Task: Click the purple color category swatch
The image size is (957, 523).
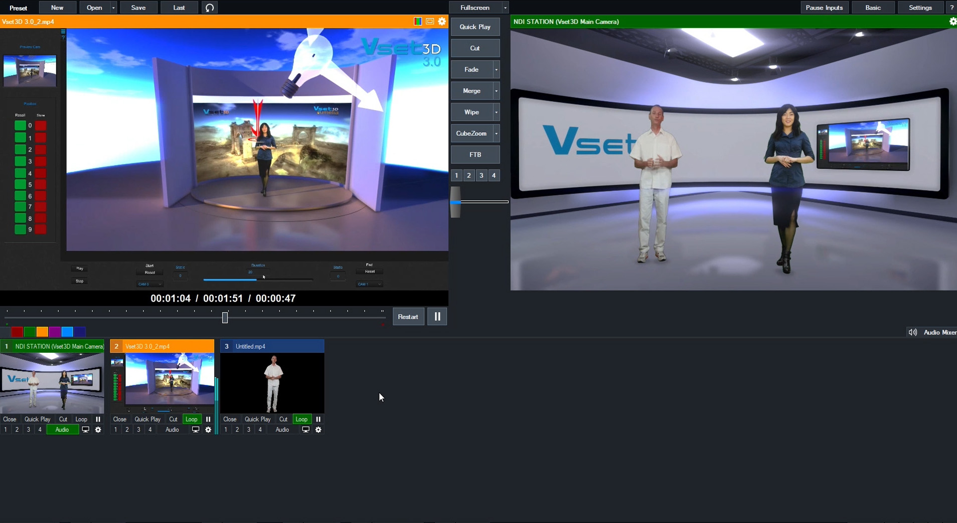Action: point(55,332)
